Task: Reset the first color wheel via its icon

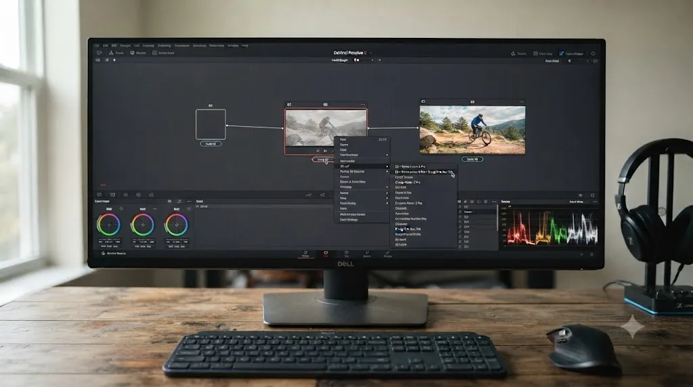Action: tap(121, 209)
